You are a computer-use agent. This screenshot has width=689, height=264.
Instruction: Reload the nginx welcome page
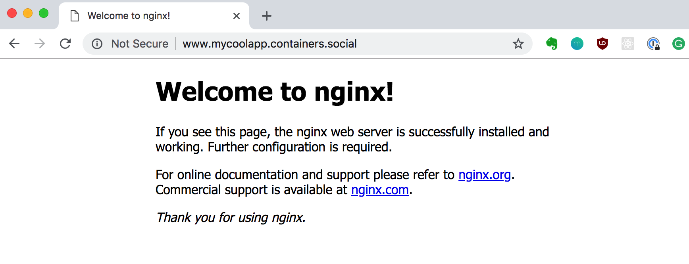tap(65, 44)
